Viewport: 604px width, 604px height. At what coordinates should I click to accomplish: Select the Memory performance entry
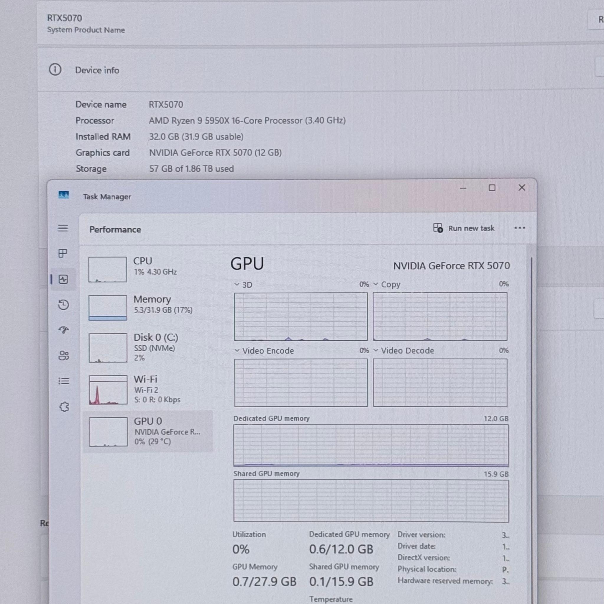(148, 308)
